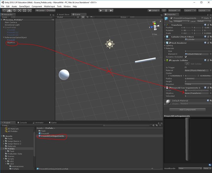
Task: Open the Layout dropdown in toolbar
Action: coord(204,10)
